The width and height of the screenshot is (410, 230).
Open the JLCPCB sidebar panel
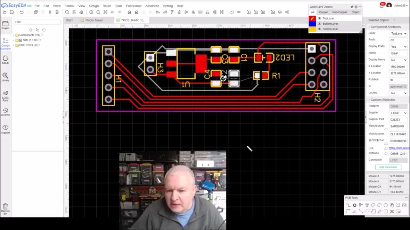tap(5, 112)
